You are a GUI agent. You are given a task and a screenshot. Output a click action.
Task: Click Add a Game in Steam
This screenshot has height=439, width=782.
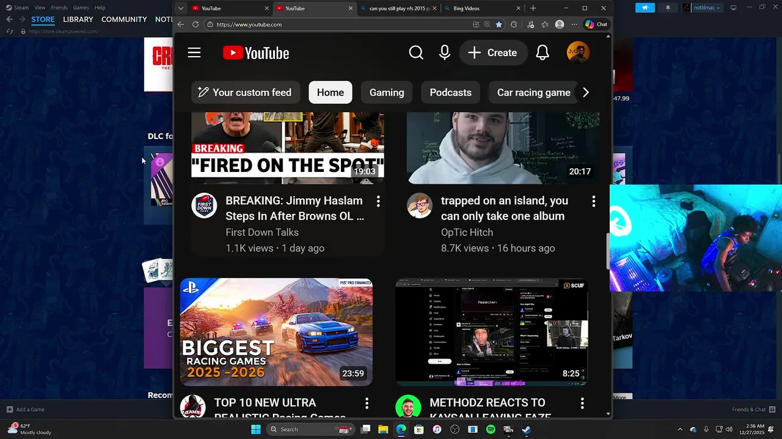pos(26,409)
